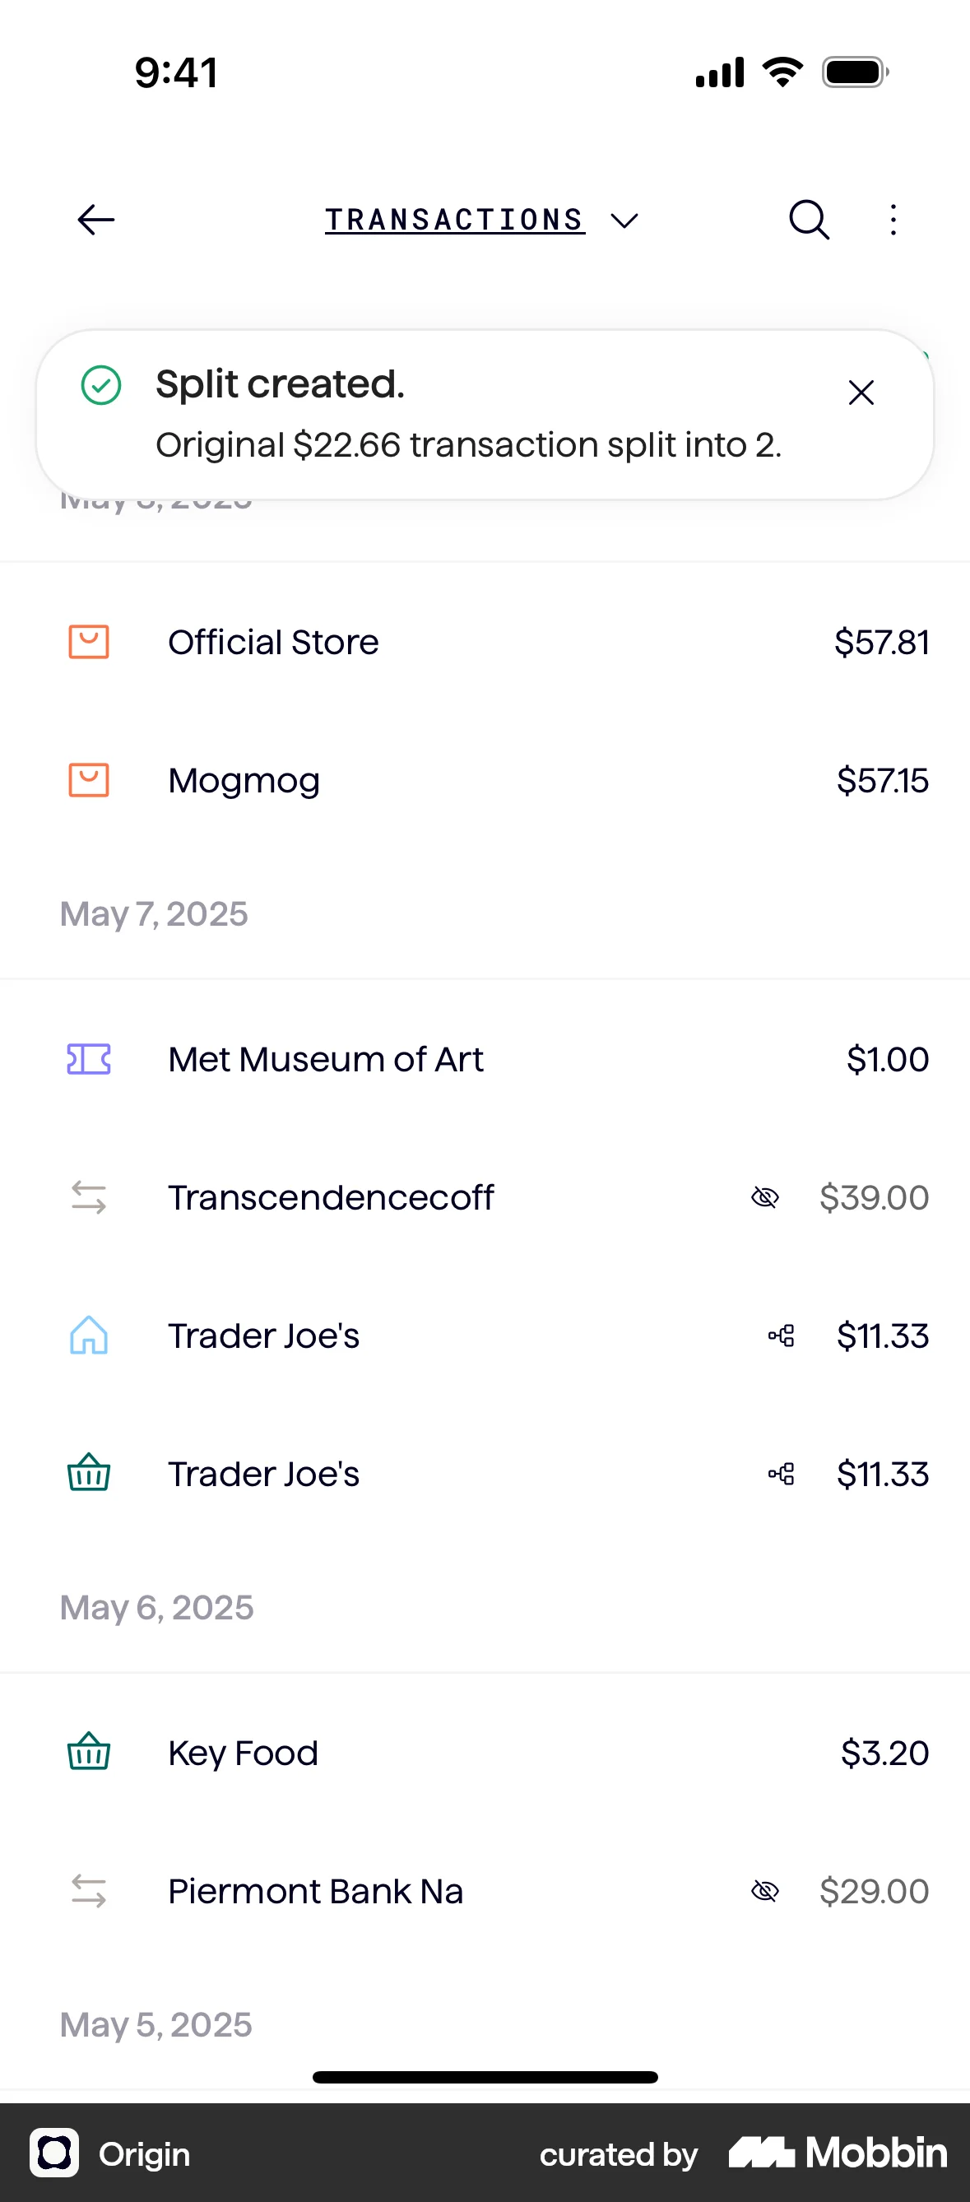Image resolution: width=970 pixels, height=2202 pixels.
Task: Open the search magnifier icon
Action: (809, 220)
